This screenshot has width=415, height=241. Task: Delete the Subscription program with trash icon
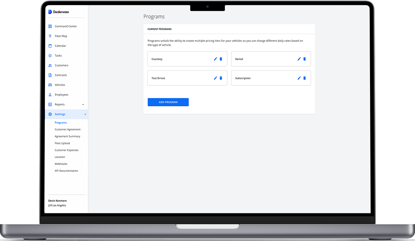(305, 78)
